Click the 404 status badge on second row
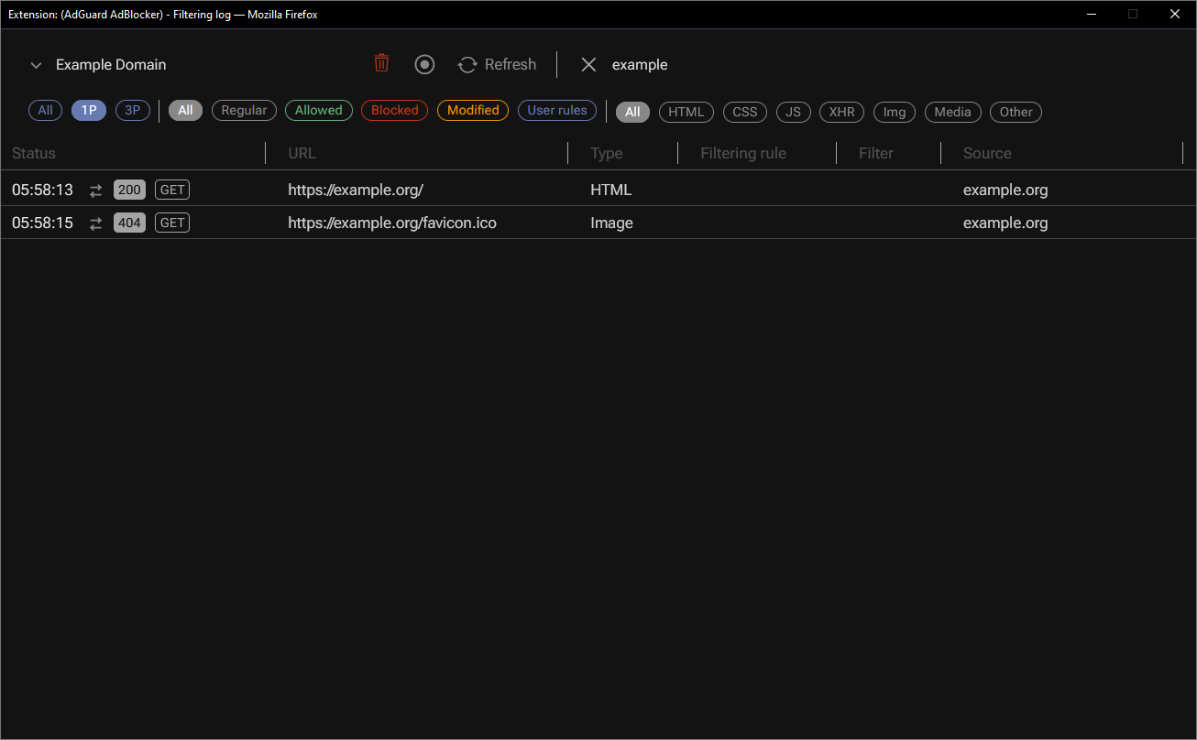The image size is (1197, 740). [129, 223]
